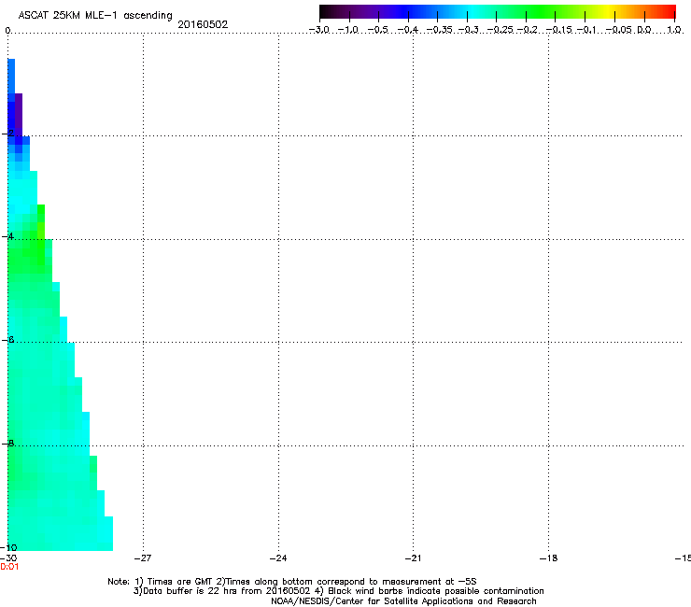Click the -8 latitude axis label

[7, 444]
